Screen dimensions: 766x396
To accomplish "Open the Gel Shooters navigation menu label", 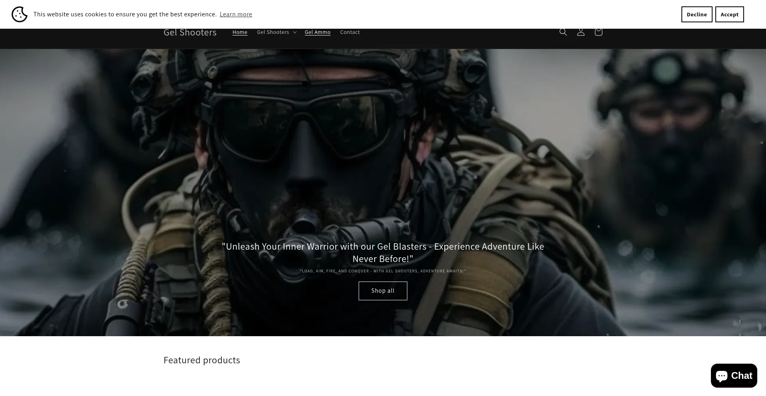I will pos(273,32).
